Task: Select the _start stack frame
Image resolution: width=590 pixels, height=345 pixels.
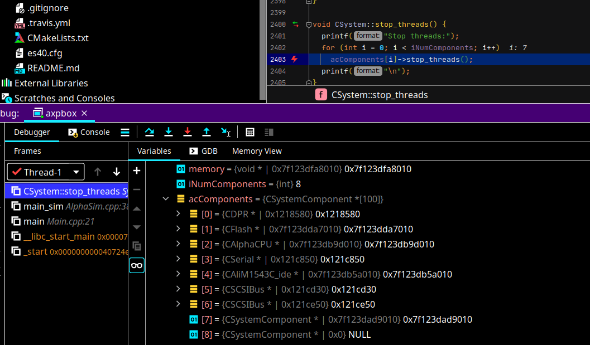Action: [x=66, y=251]
